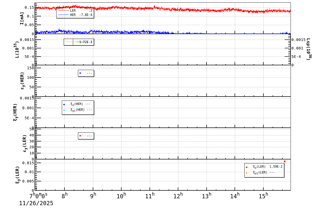Click the blue ξy(HER) legend marker dot
The height and width of the screenshot is (211, 317).
point(64,105)
